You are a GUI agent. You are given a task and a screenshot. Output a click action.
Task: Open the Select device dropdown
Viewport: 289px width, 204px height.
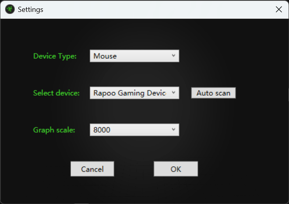pos(134,93)
